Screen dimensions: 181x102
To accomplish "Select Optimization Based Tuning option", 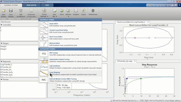I will pyautogui.click(x=70, y=60).
